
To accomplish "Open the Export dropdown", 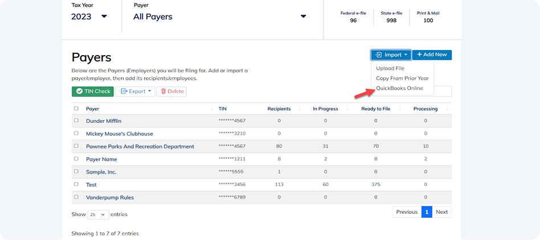I will [135, 92].
